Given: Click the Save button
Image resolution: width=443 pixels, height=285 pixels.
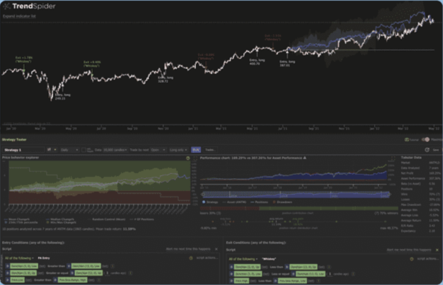Looking at the screenshot, I should pos(437,149).
